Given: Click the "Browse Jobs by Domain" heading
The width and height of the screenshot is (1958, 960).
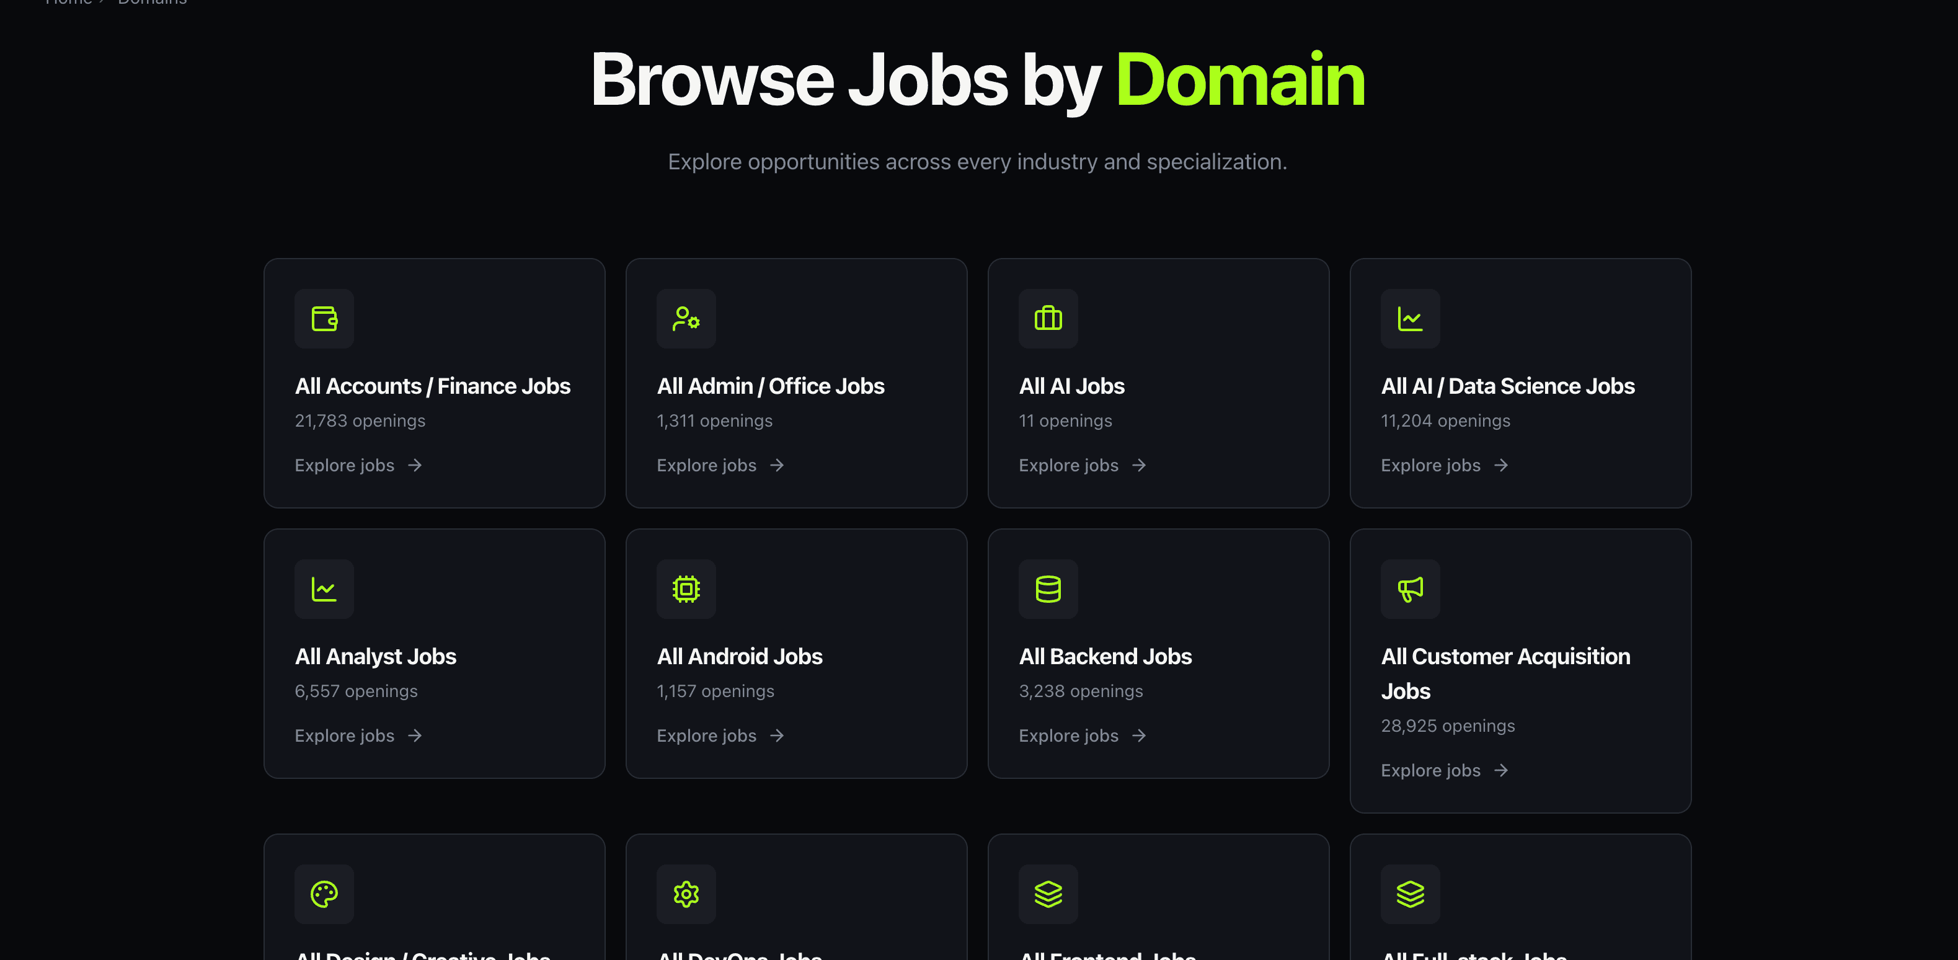Looking at the screenshot, I should [x=978, y=81].
